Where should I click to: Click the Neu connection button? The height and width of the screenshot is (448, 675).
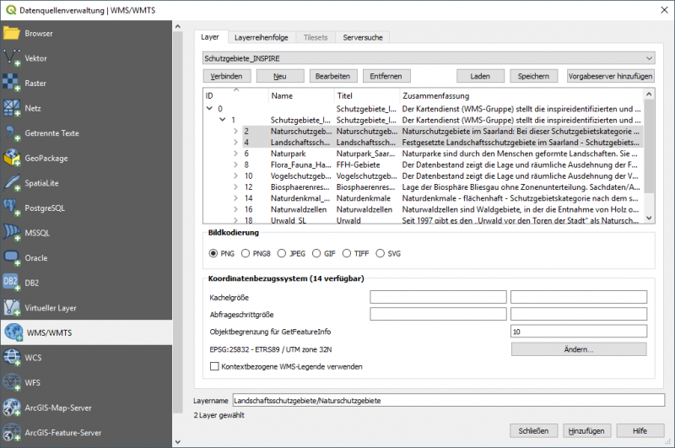(x=280, y=76)
